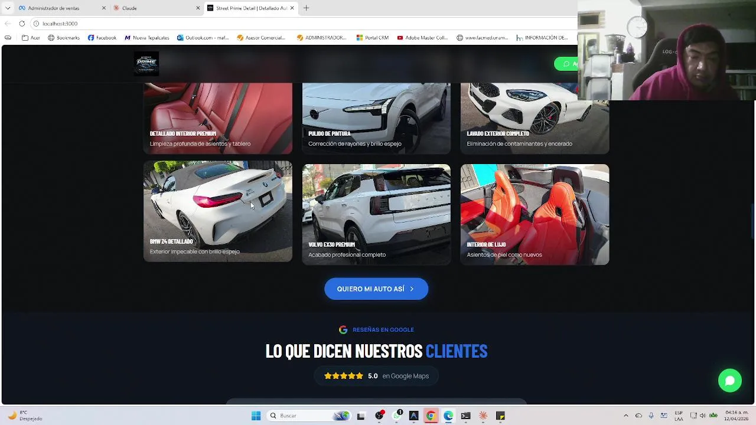This screenshot has height=425, width=756.
Task: Open the clock showing 04:16 a. m.
Action: pos(737,416)
